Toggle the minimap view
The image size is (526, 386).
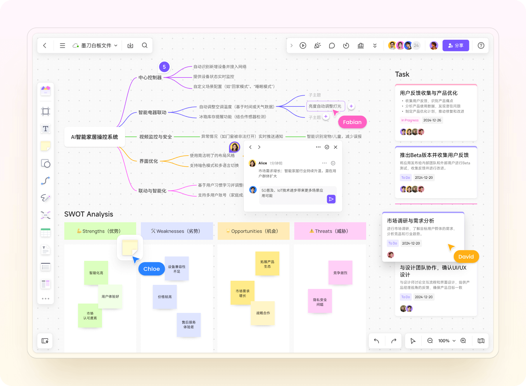(481, 341)
